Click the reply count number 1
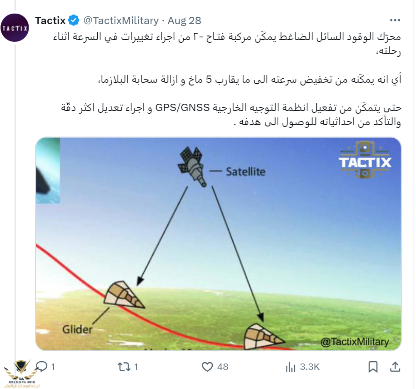Viewport: 416px width, 389px height. click(x=53, y=367)
